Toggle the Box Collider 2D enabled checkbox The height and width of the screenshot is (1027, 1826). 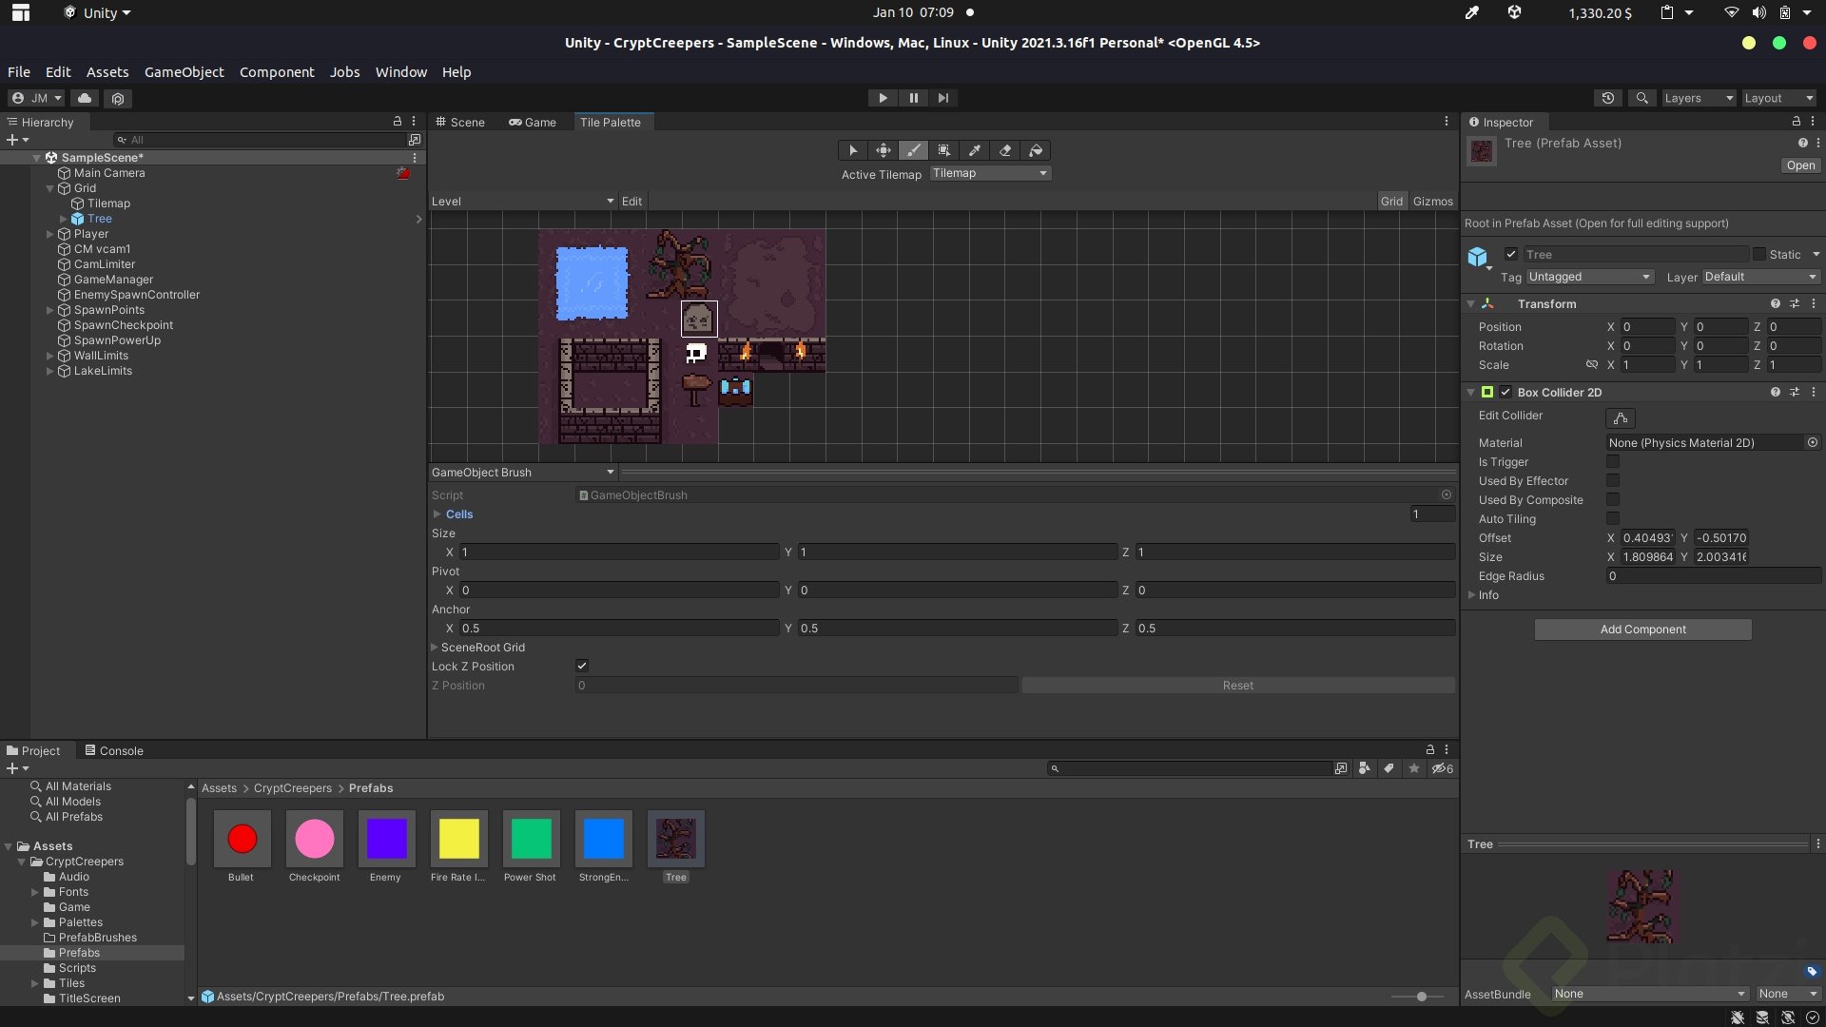click(1505, 392)
